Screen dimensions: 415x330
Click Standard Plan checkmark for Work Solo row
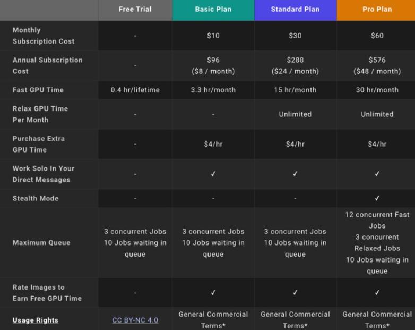(x=296, y=174)
